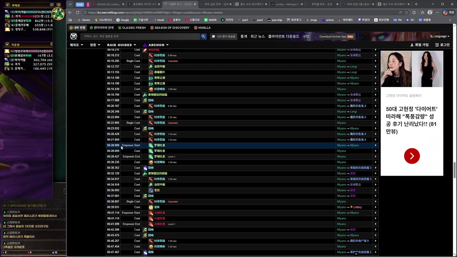Open the archon bookmark
Viewport: 457px width, 257px height.
(x=328, y=20)
